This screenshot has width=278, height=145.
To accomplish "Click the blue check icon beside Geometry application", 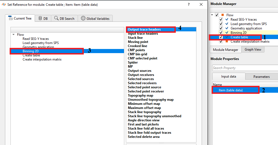I will click(x=227, y=28).
